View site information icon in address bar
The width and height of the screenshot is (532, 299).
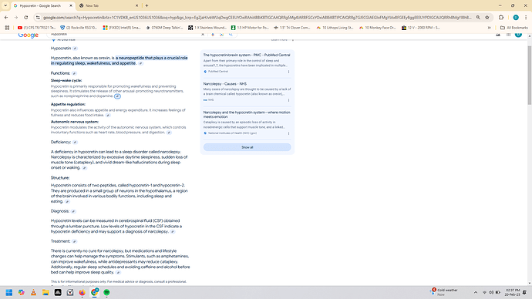pyautogui.click(x=38, y=17)
